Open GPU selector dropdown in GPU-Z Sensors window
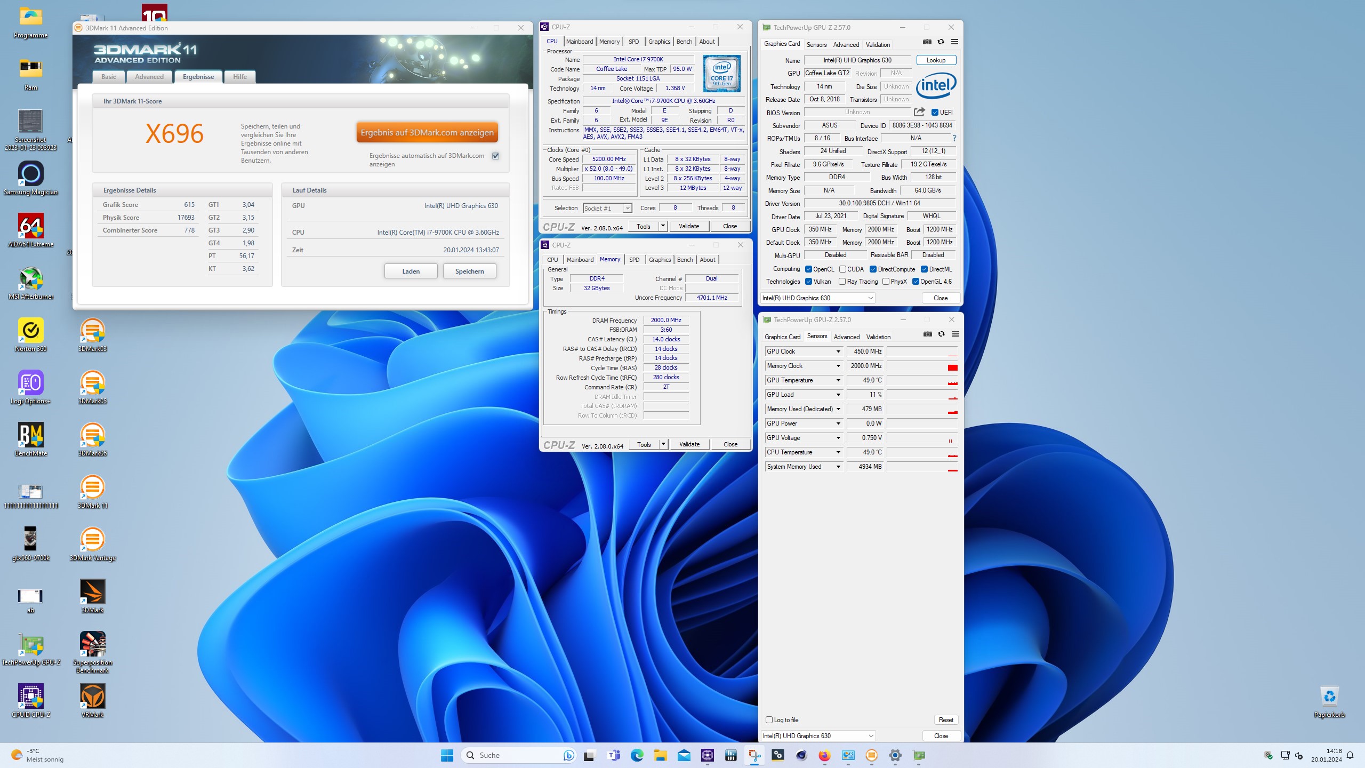The width and height of the screenshot is (1365, 768). click(x=818, y=736)
